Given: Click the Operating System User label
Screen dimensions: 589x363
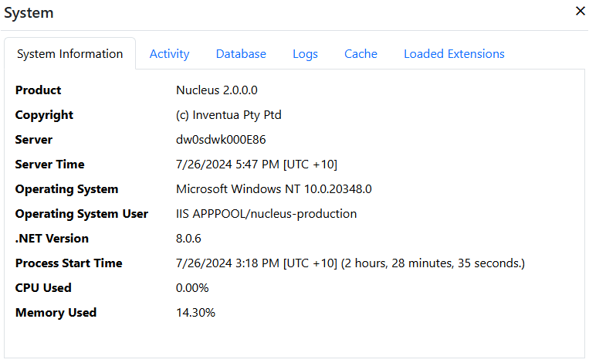Looking at the screenshot, I should point(82,214).
